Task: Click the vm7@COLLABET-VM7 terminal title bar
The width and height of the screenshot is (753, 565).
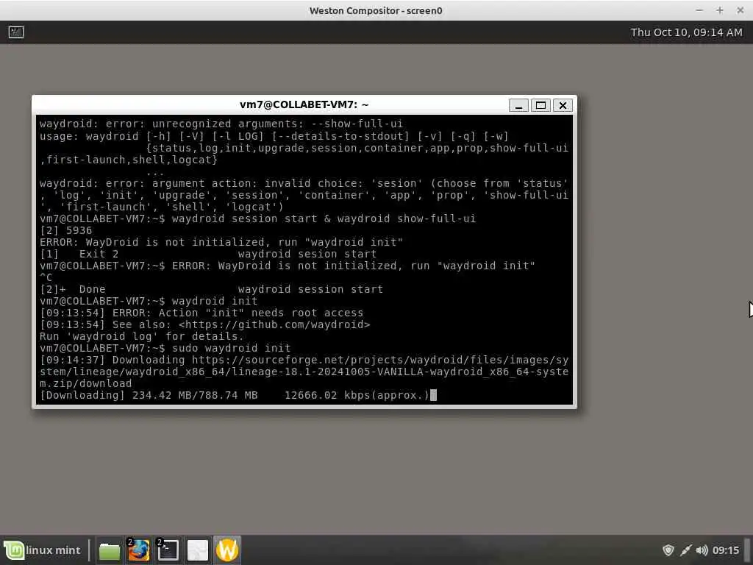Action: pyautogui.click(x=304, y=104)
